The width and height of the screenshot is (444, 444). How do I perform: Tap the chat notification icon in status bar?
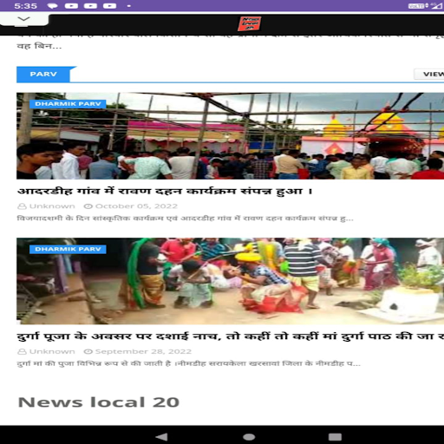pyautogui.click(x=52, y=6)
